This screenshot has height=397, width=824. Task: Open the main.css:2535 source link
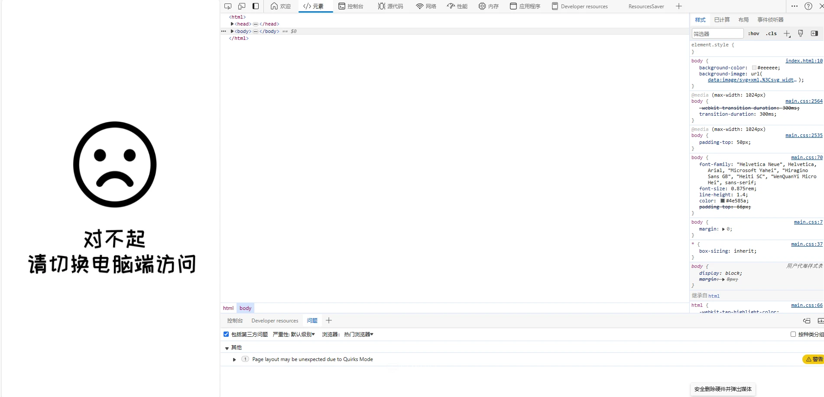pyautogui.click(x=804, y=135)
